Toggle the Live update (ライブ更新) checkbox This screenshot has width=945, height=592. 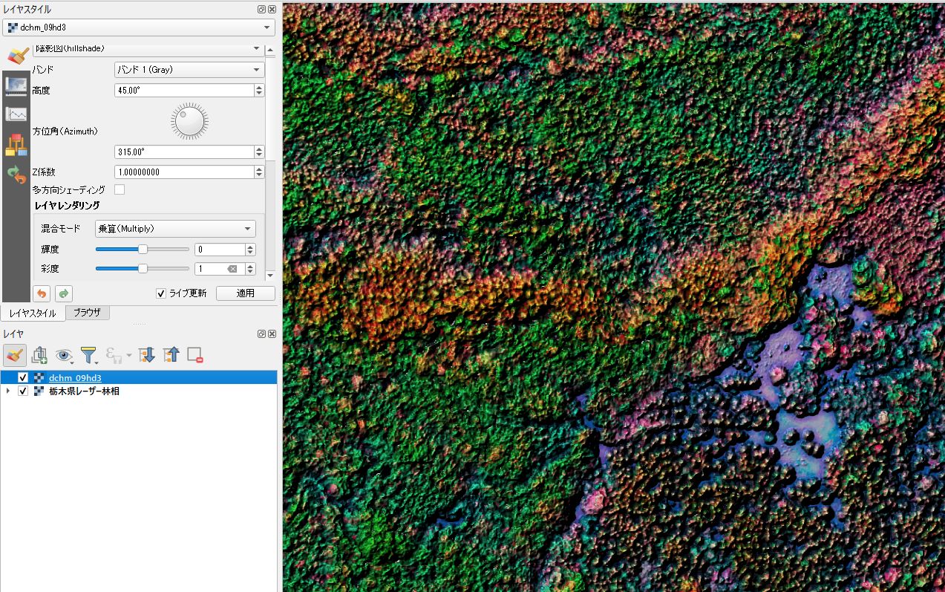(161, 293)
